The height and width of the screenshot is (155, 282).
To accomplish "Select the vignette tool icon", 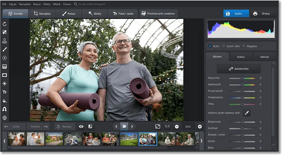I will [x=5, y=75].
